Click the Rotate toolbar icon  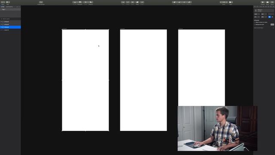132,2
